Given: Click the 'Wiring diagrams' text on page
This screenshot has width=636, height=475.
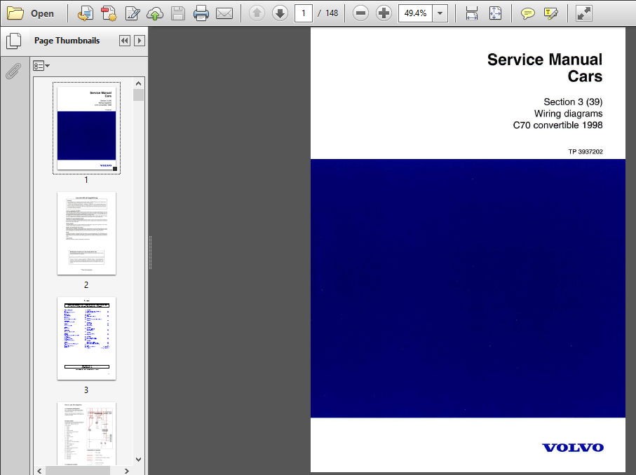Looking at the screenshot, I should tap(568, 113).
